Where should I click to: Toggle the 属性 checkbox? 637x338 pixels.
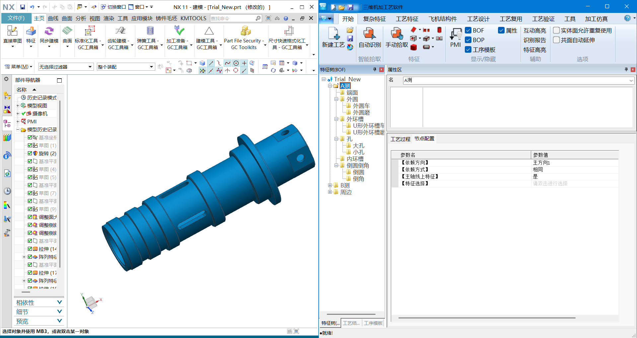click(501, 31)
